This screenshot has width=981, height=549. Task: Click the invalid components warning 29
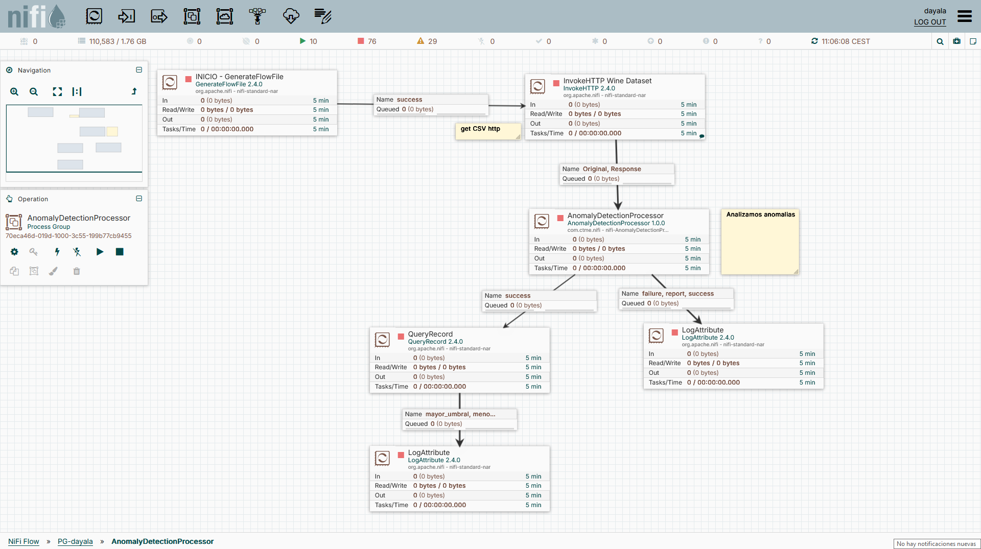pos(427,41)
